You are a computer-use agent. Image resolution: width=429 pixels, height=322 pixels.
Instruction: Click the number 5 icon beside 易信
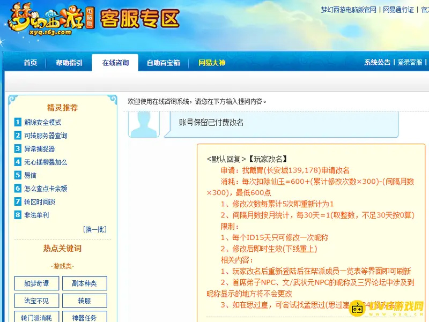point(18,175)
